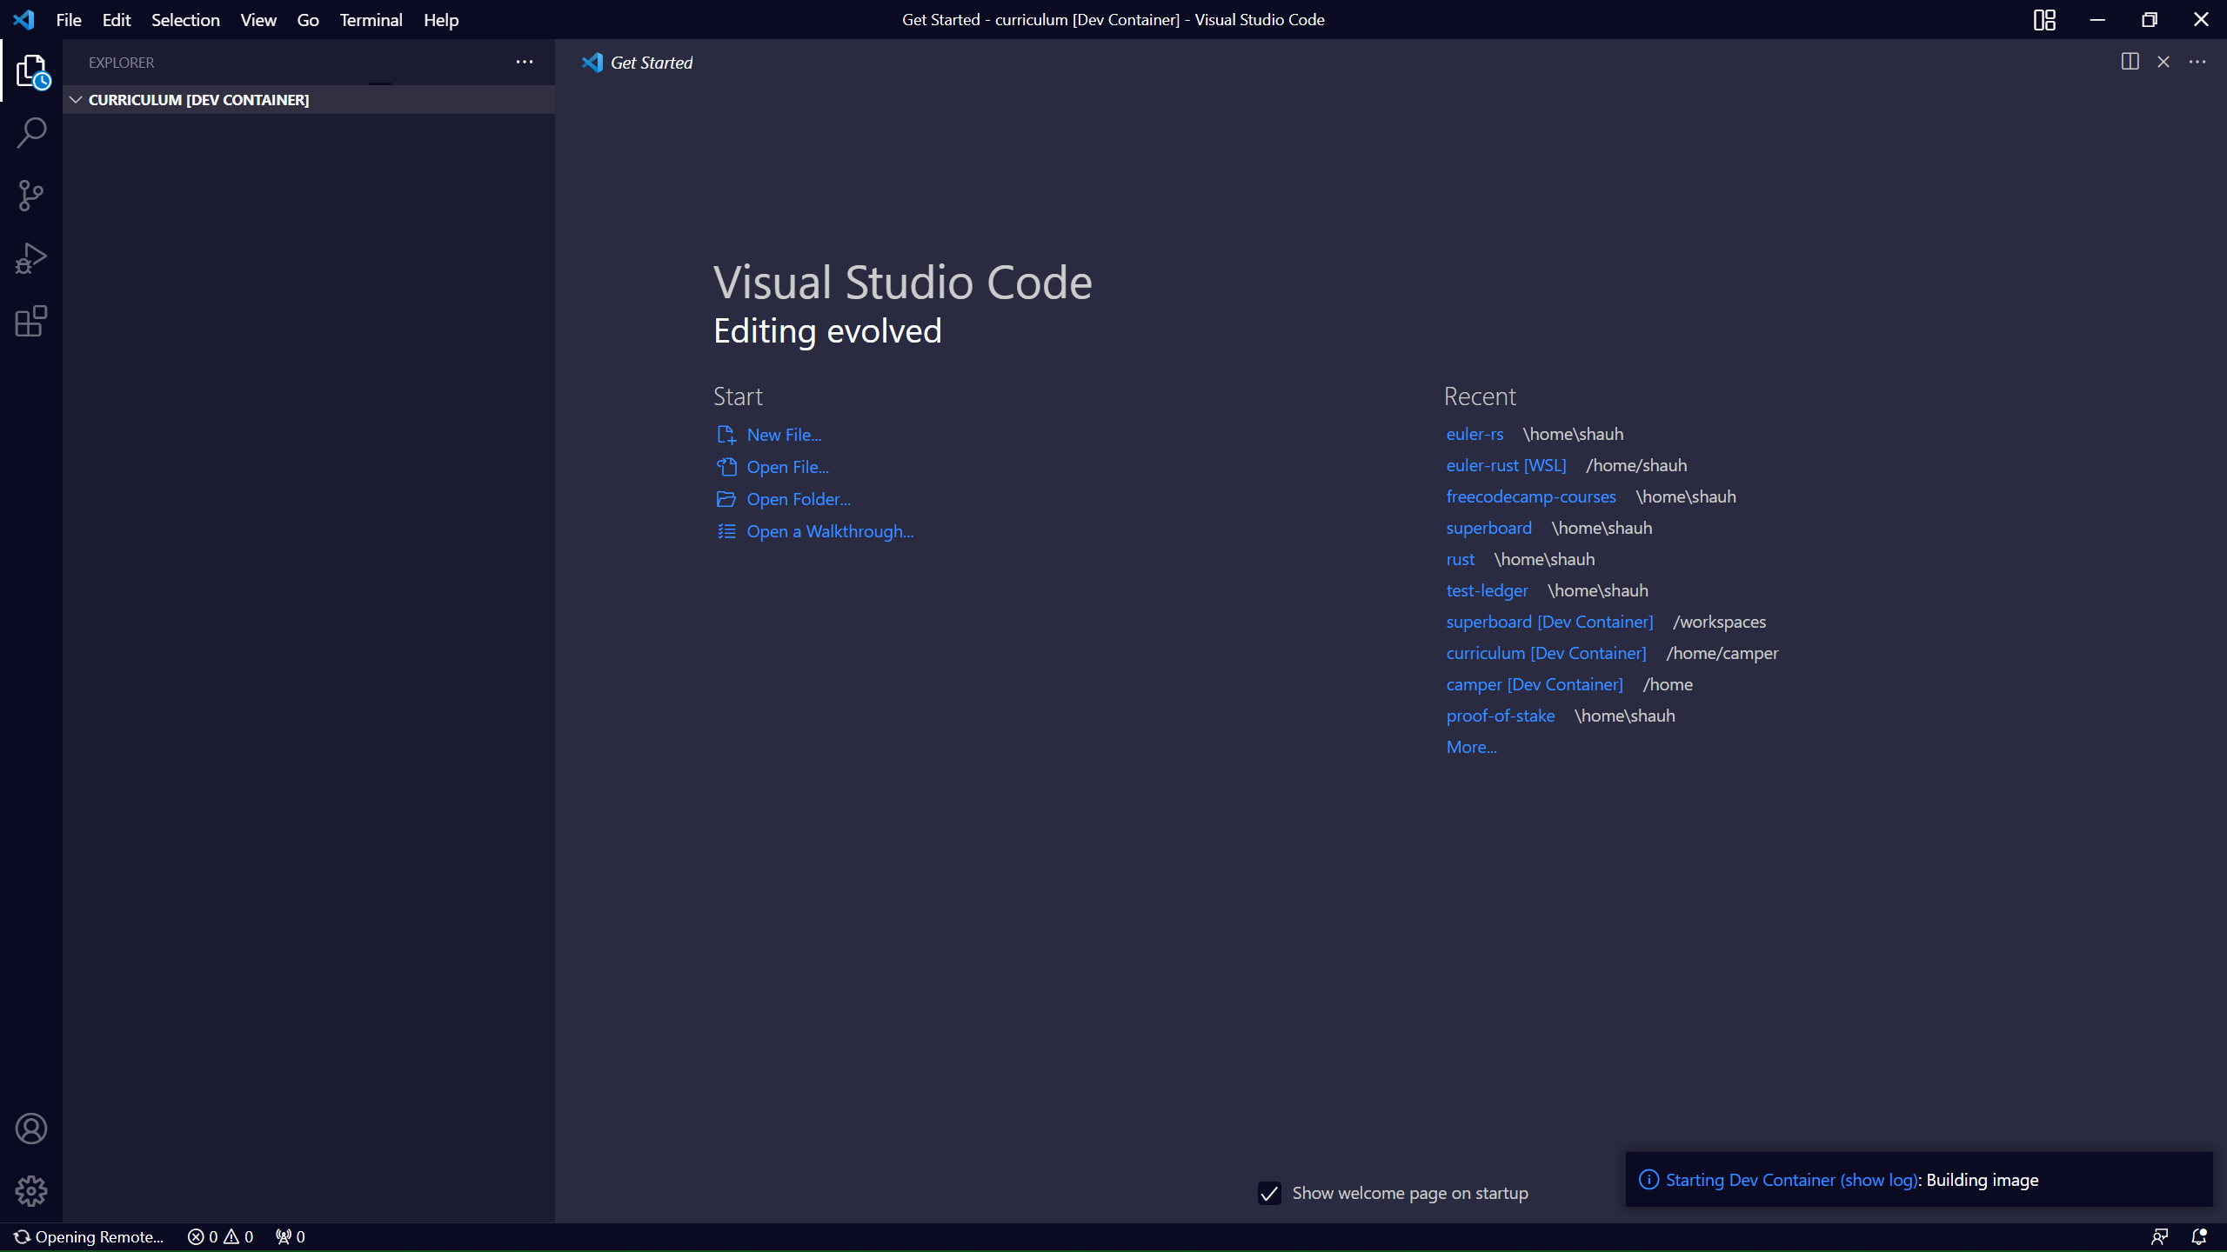Click the info icon in Dev Container notification
This screenshot has width=2227, height=1252.
(x=1649, y=1180)
